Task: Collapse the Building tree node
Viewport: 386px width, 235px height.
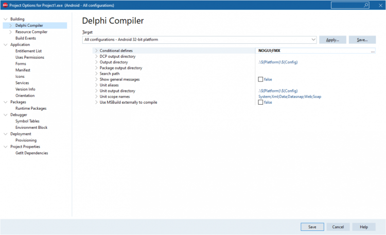Action: [x=6, y=19]
